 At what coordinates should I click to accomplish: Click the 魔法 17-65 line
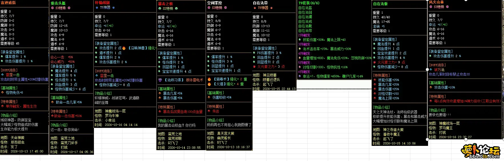click(x=381, y=22)
